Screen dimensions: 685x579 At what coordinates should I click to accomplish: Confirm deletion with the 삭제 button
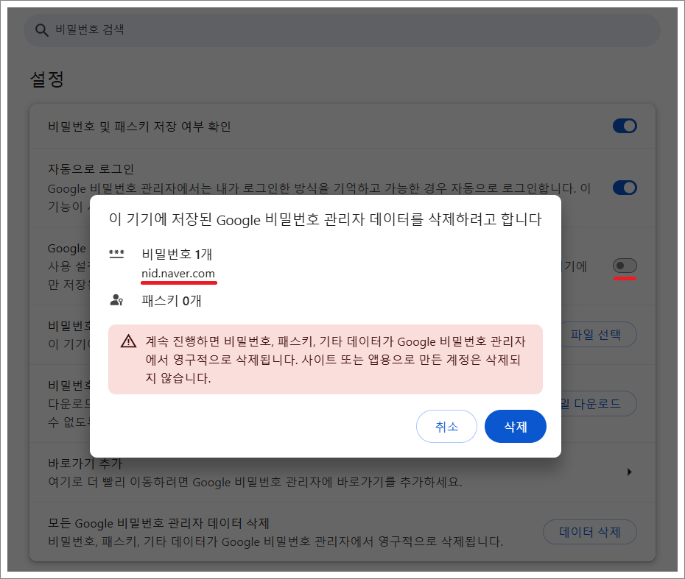coord(515,426)
